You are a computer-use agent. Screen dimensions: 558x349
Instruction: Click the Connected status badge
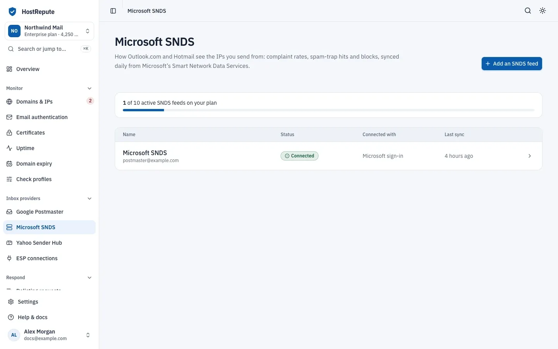pos(300,156)
